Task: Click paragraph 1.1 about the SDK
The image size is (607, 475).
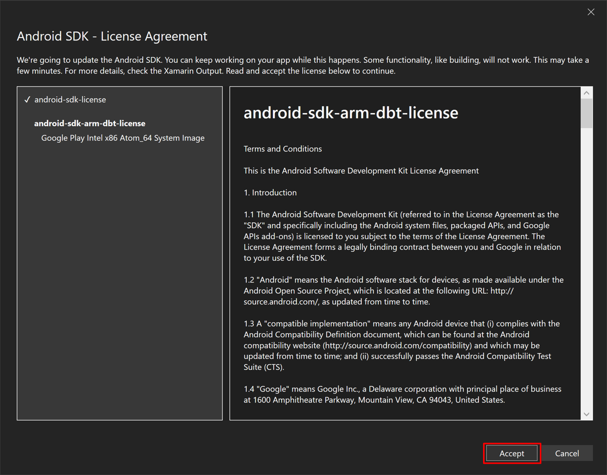Action: tap(402, 236)
